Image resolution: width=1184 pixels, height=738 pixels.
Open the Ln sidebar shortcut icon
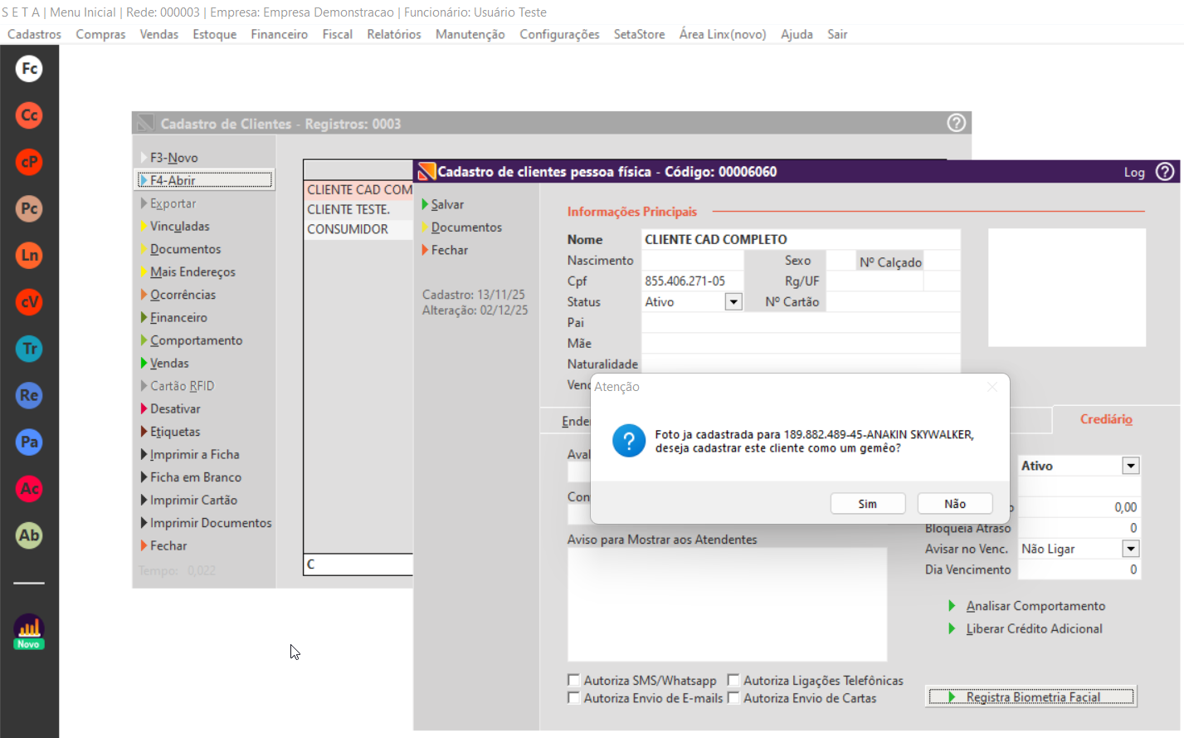[x=29, y=255]
